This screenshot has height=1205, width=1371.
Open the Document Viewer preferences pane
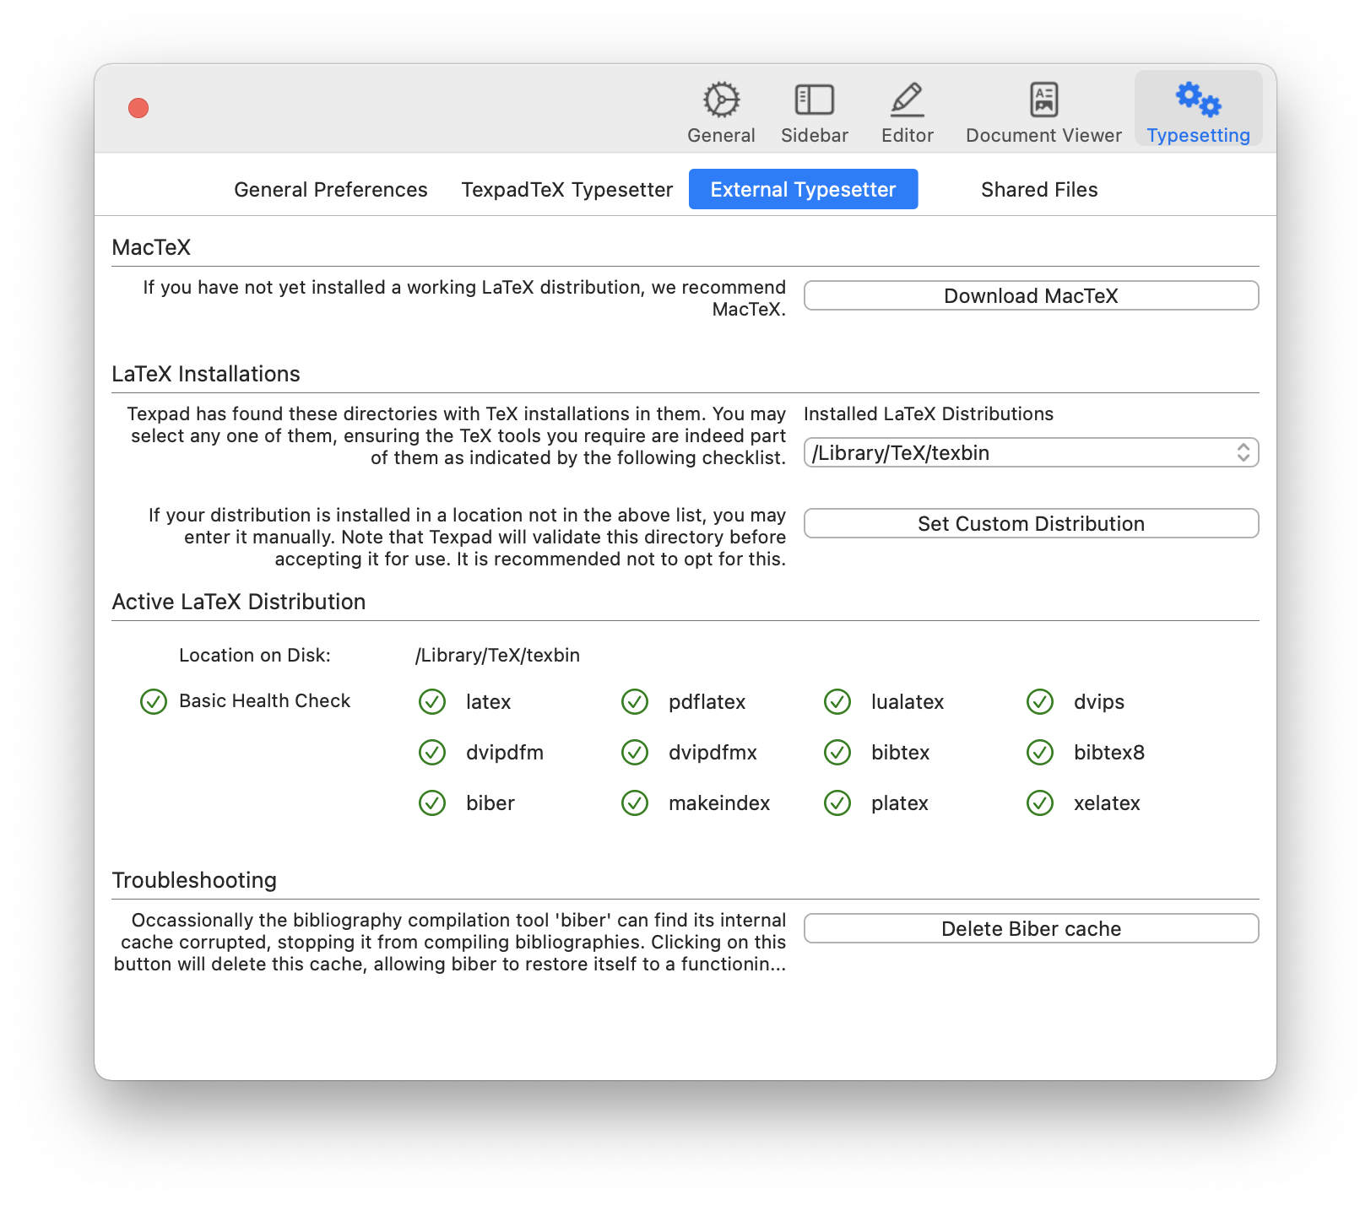point(1043,112)
